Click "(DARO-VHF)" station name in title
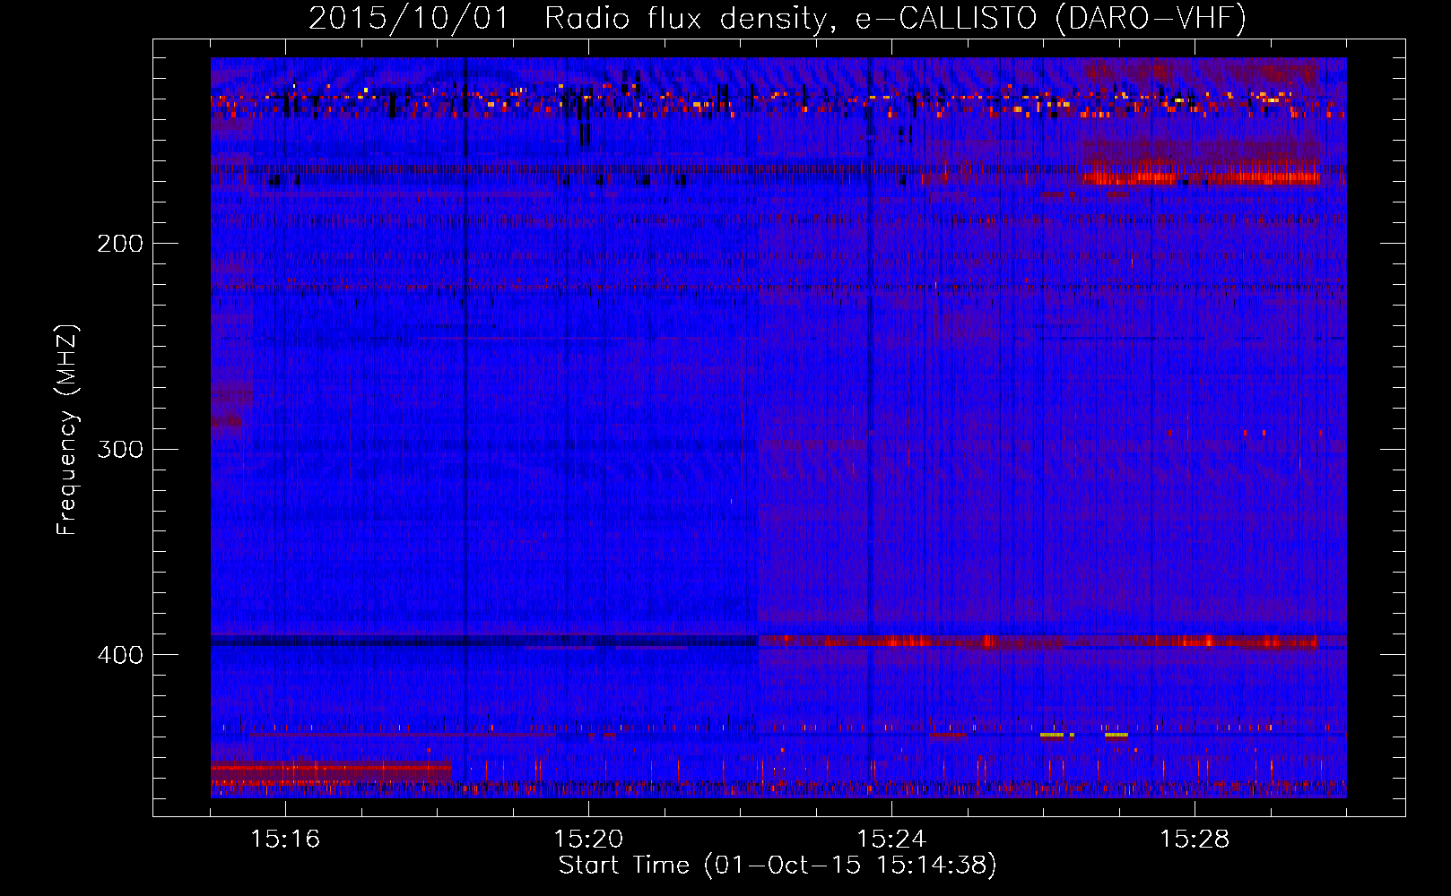The width and height of the screenshot is (1451, 896). (x=1151, y=18)
